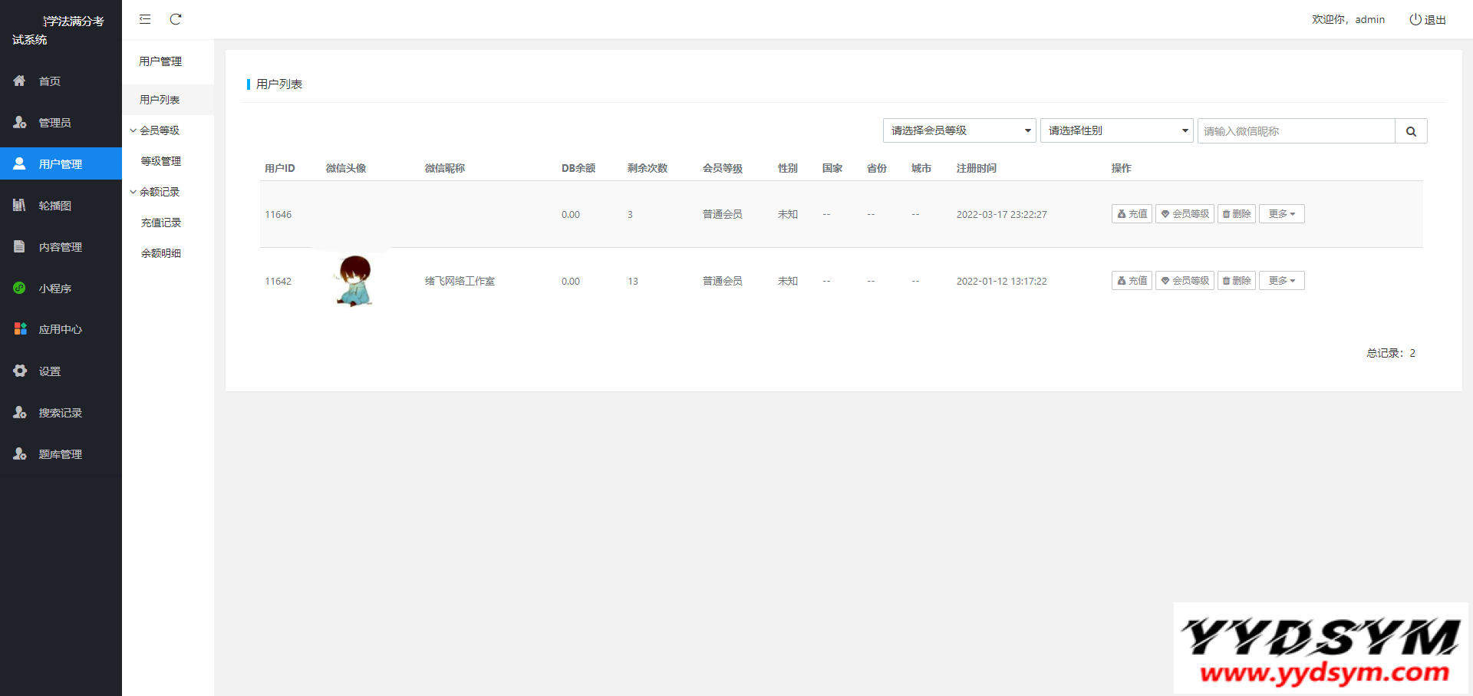Click the home icon in sidebar

pos(20,81)
